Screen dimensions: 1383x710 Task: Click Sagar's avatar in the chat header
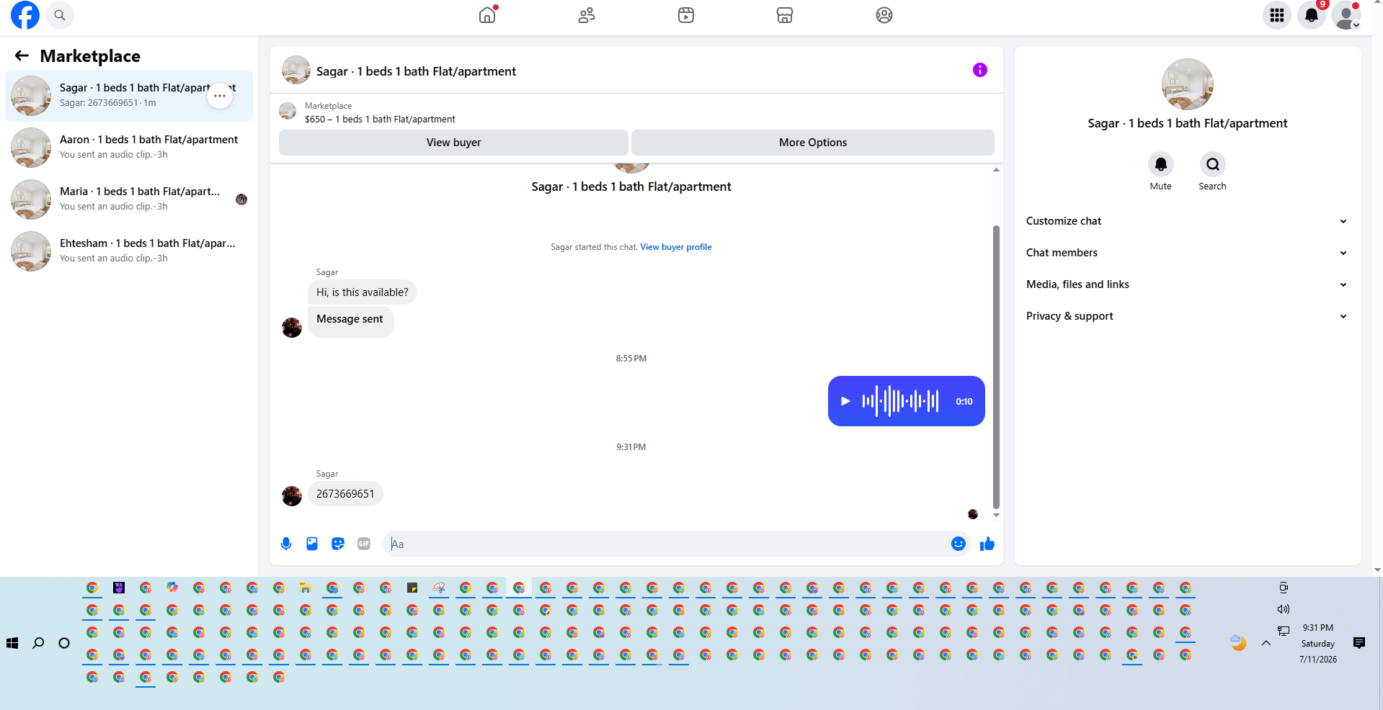coord(296,71)
